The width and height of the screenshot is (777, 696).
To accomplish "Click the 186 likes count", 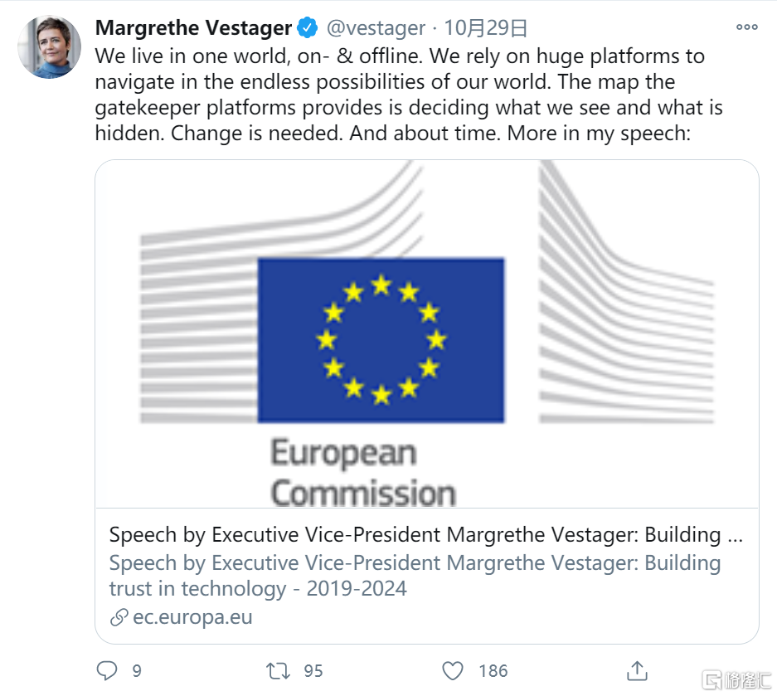I will pyautogui.click(x=493, y=670).
